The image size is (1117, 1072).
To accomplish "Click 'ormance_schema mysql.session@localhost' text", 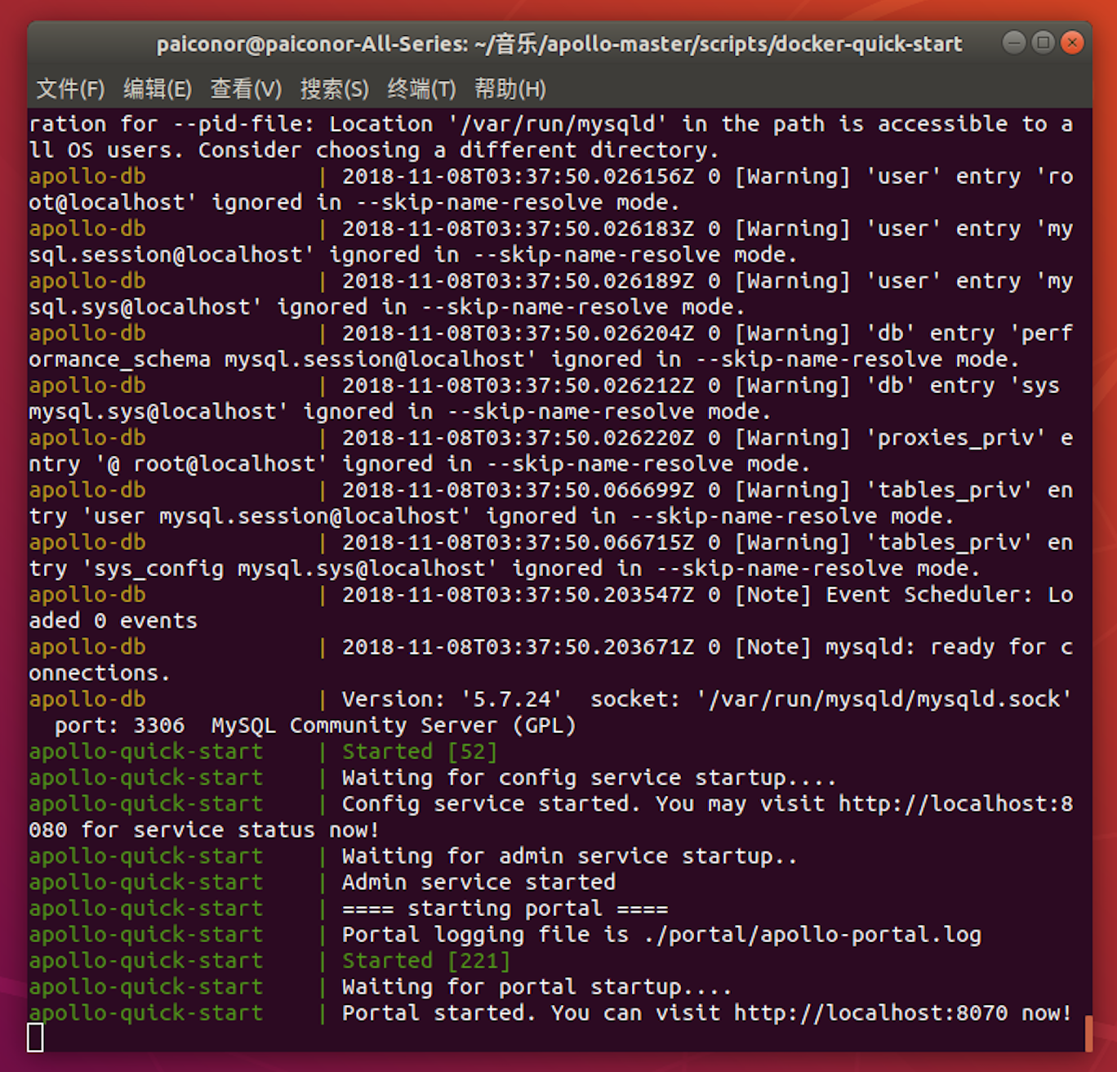I will (x=283, y=360).
